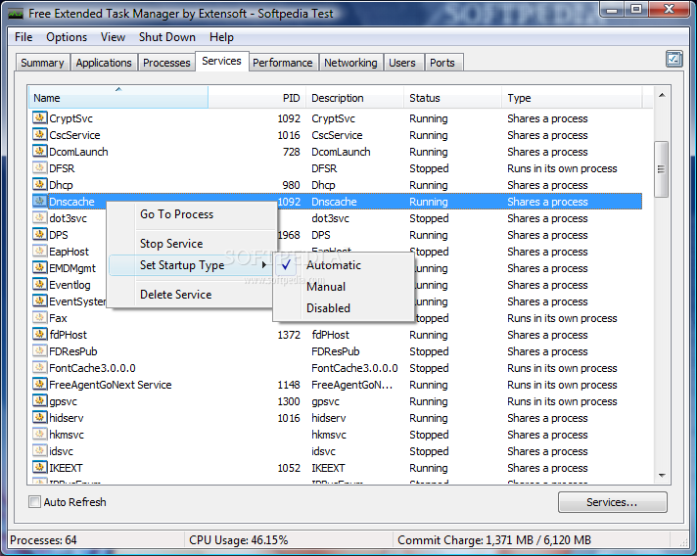Viewport: 697px width, 556px height.
Task: Switch to the Performance tab
Action: pos(283,63)
